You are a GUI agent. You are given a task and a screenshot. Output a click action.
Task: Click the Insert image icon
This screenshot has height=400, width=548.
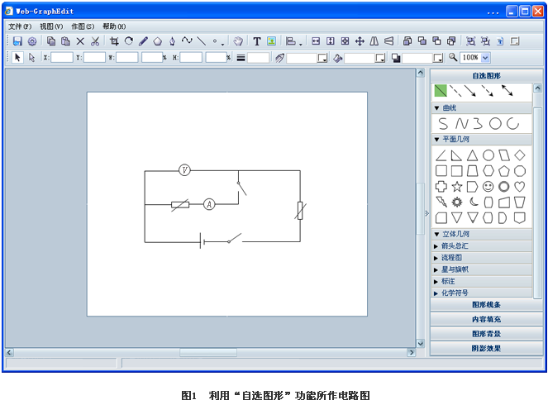272,41
